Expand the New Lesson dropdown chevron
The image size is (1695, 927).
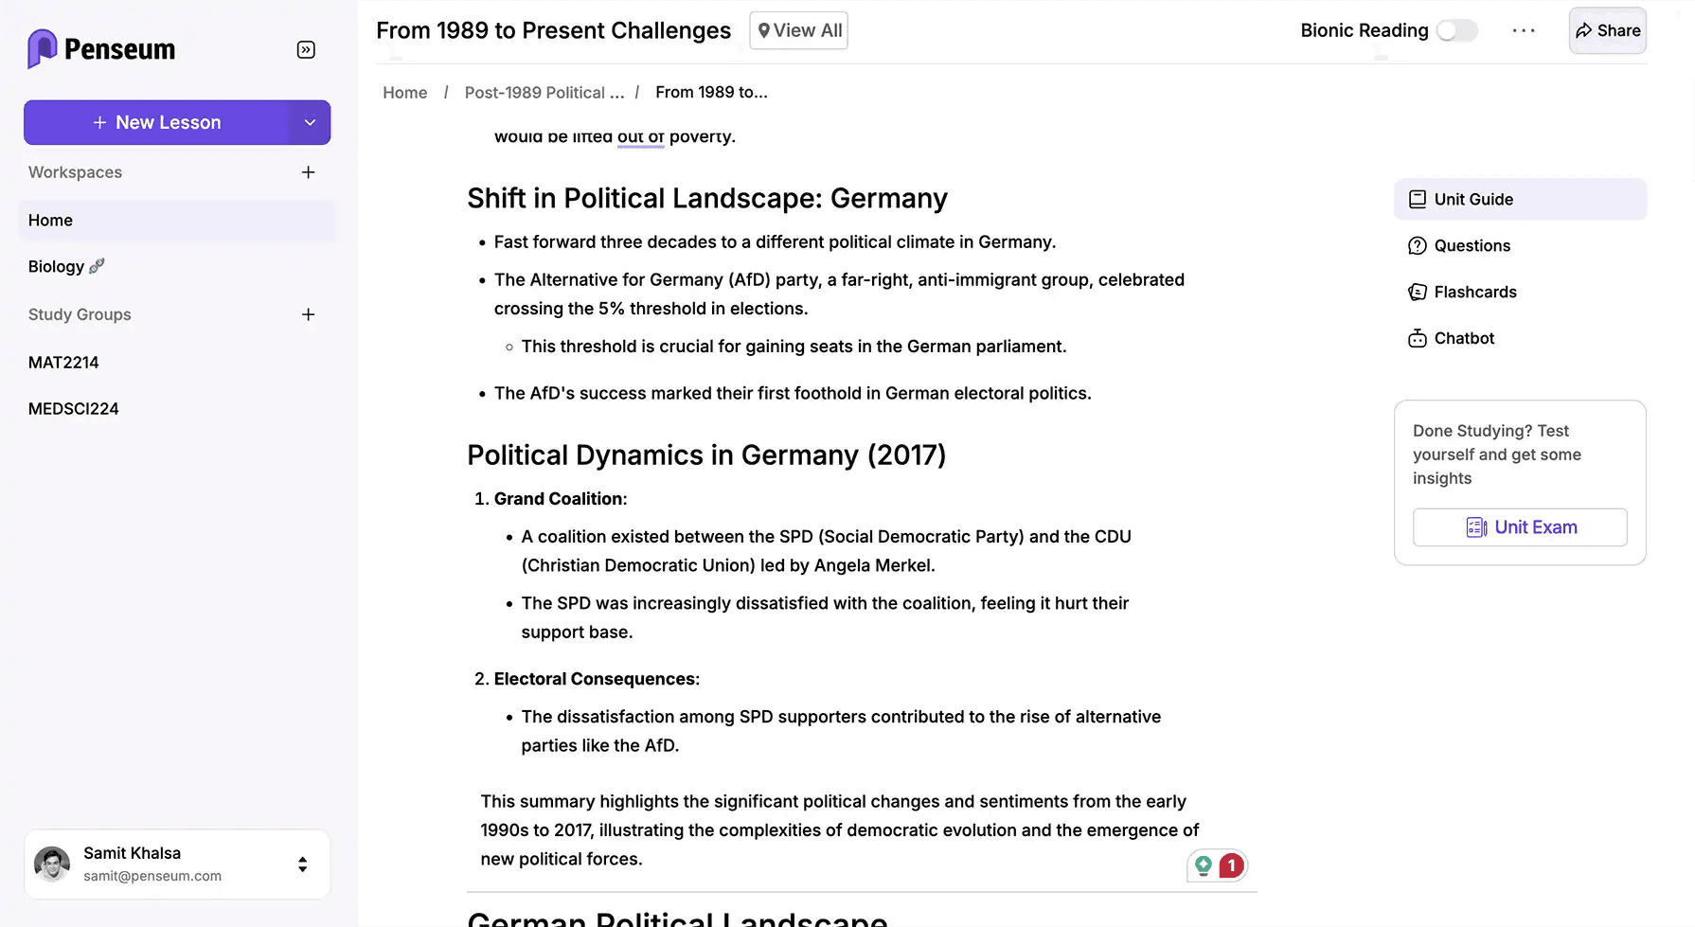310,122
